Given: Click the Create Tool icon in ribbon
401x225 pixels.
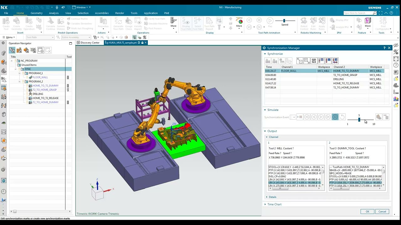Looking at the screenshot, I should tap(6, 24).
